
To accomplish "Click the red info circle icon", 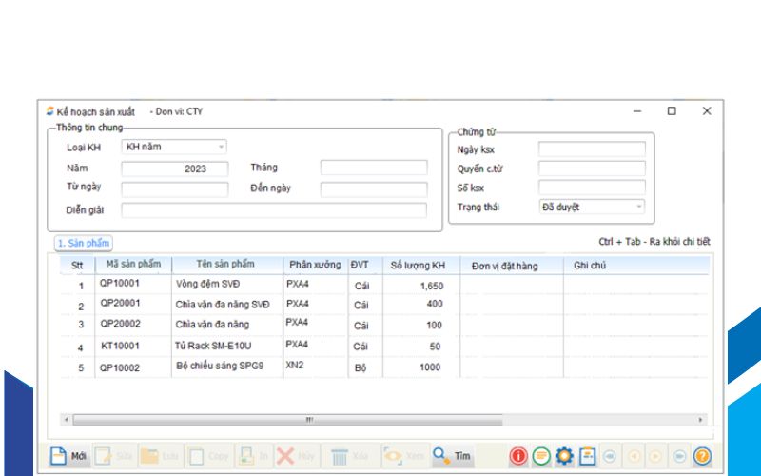I will tap(518, 456).
